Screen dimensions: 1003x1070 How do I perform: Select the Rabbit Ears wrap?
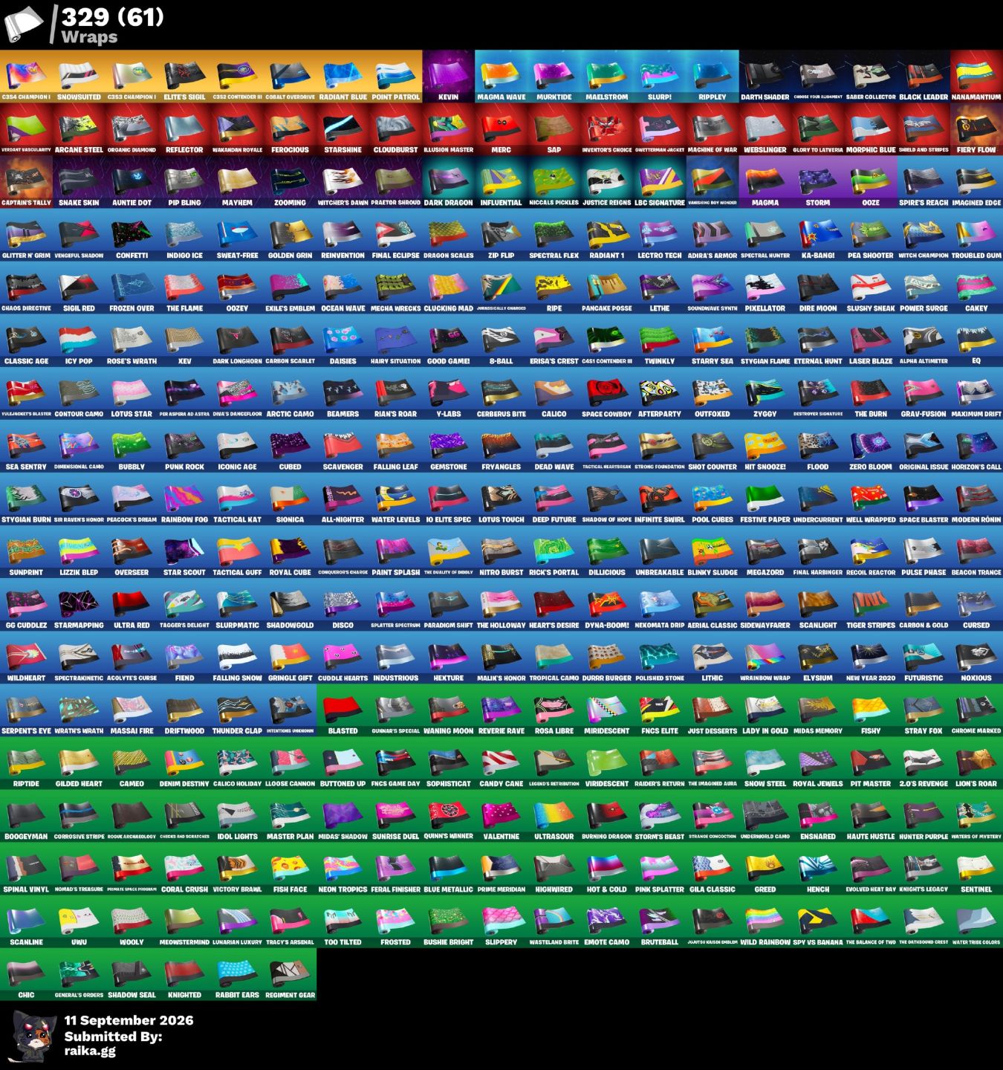point(237,973)
